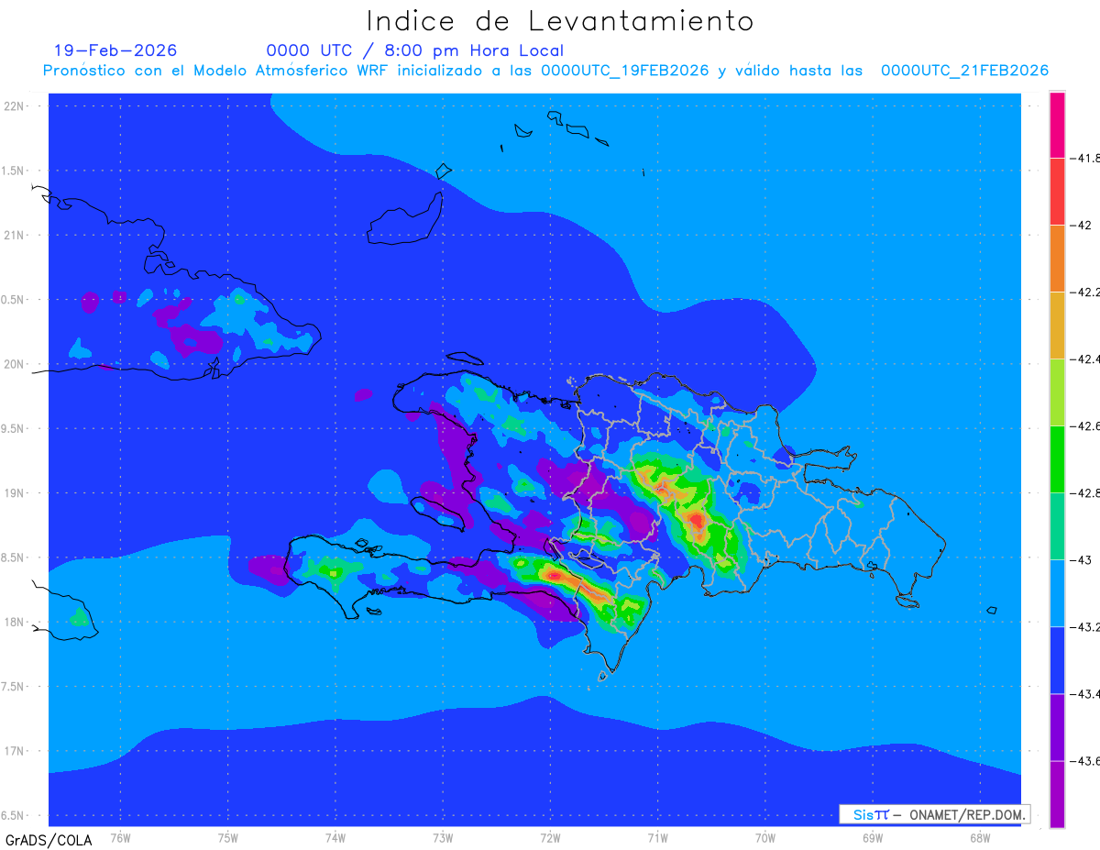Image resolution: width=1100 pixels, height=850 pixels.
Task: Click the 18N latitude label
Action: click(x=15, y=623)
